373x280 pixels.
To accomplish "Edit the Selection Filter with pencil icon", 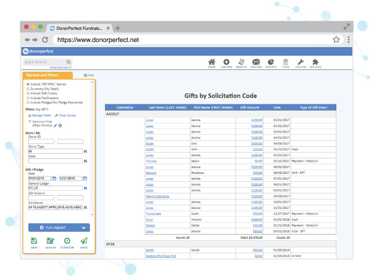I will (55, 126).
